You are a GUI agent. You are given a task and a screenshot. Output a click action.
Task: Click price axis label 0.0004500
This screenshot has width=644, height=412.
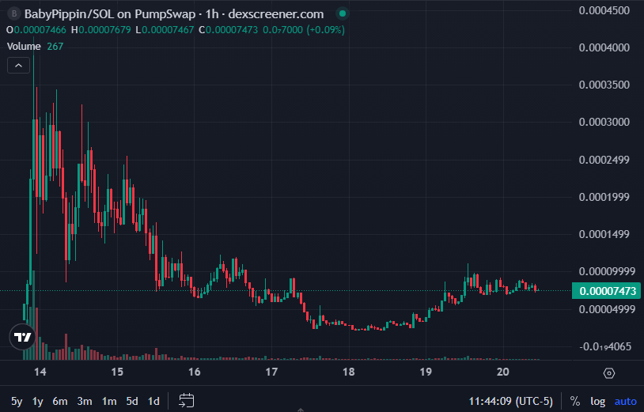604,10
